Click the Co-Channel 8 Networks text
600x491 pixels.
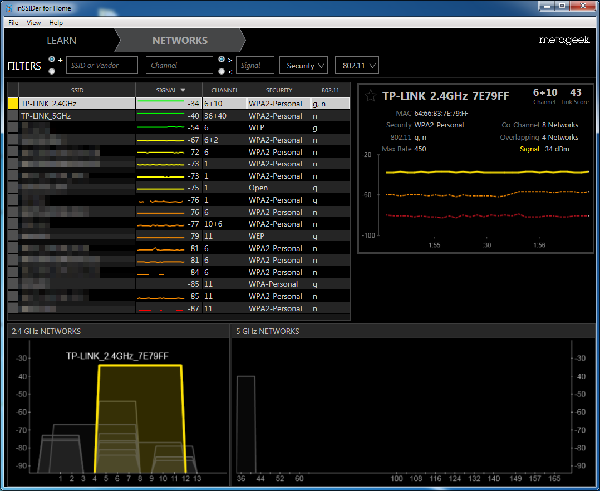[540, 125]
